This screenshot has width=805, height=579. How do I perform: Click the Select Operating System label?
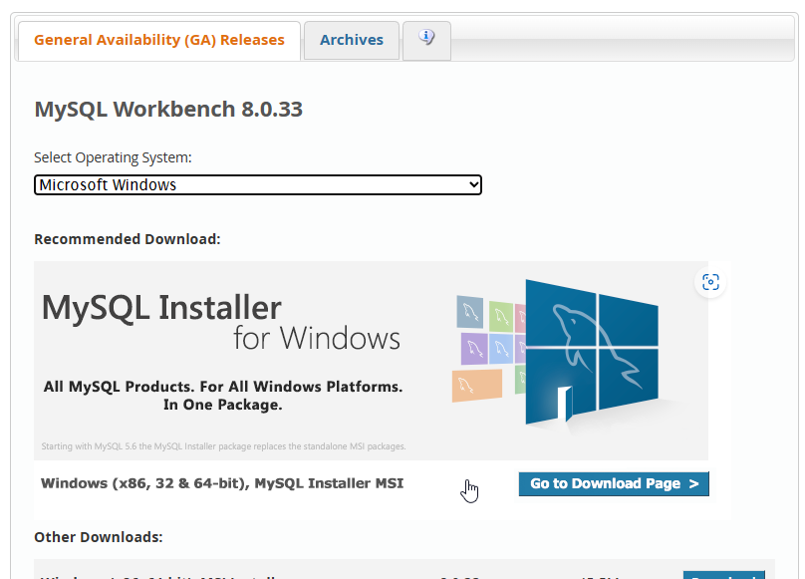click(x=113, y=157)
